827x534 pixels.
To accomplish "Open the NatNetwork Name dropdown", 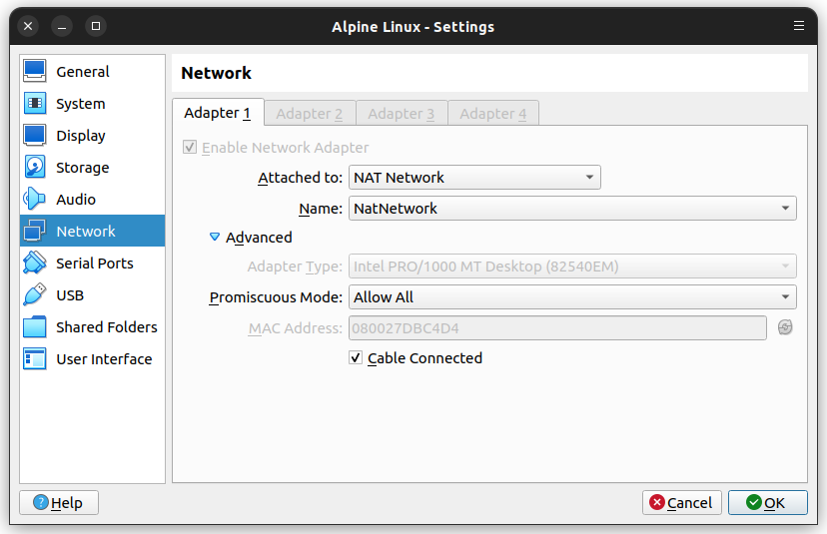I will [x=572, y=209].
